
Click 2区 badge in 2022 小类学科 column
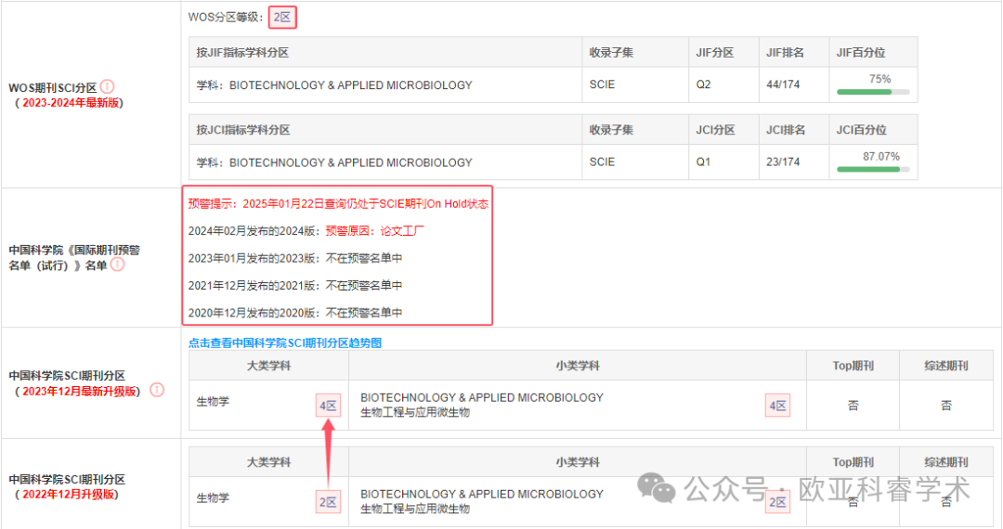[x=778, y=502]
